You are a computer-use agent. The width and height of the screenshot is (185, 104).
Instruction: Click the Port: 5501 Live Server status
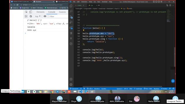click(148, 89)
